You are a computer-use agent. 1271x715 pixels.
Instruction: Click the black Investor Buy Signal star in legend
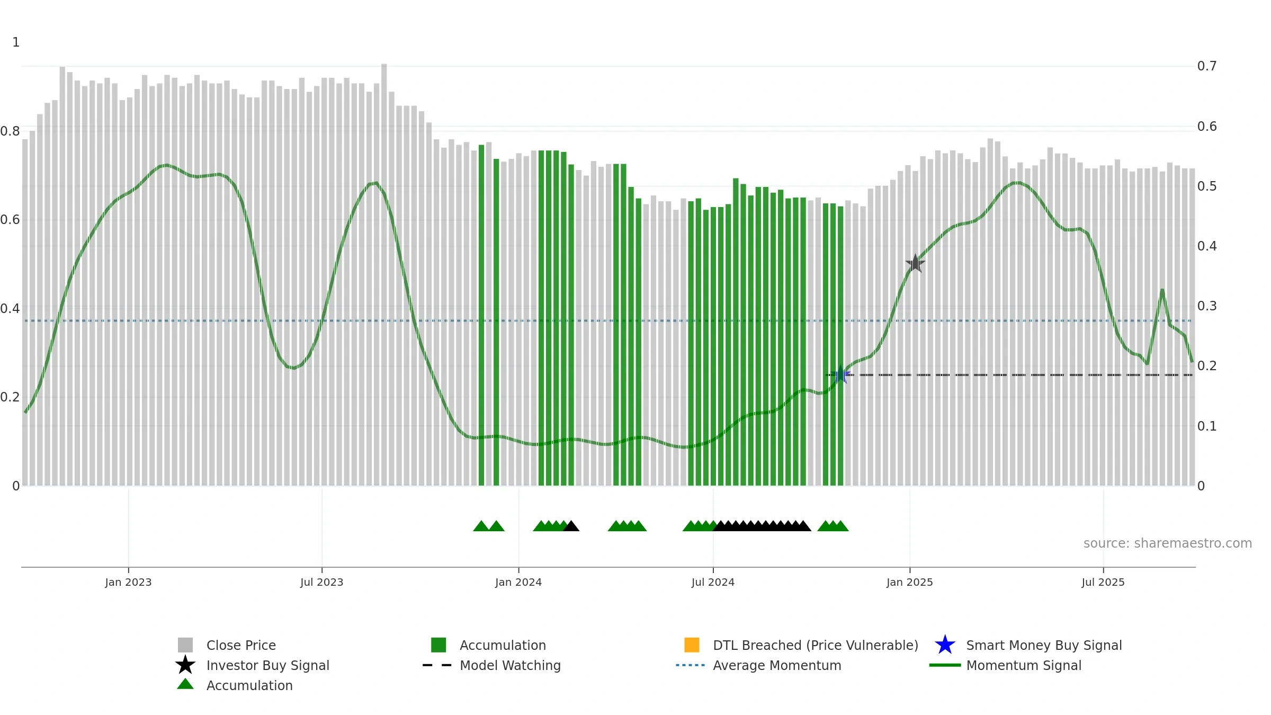click(185, 665)
